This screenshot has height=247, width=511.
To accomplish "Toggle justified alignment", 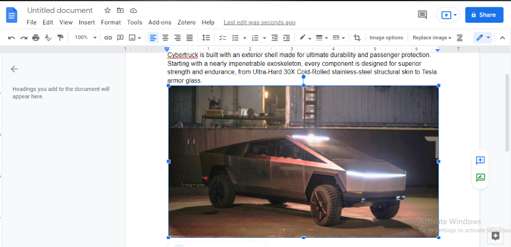I will [190, 37].
